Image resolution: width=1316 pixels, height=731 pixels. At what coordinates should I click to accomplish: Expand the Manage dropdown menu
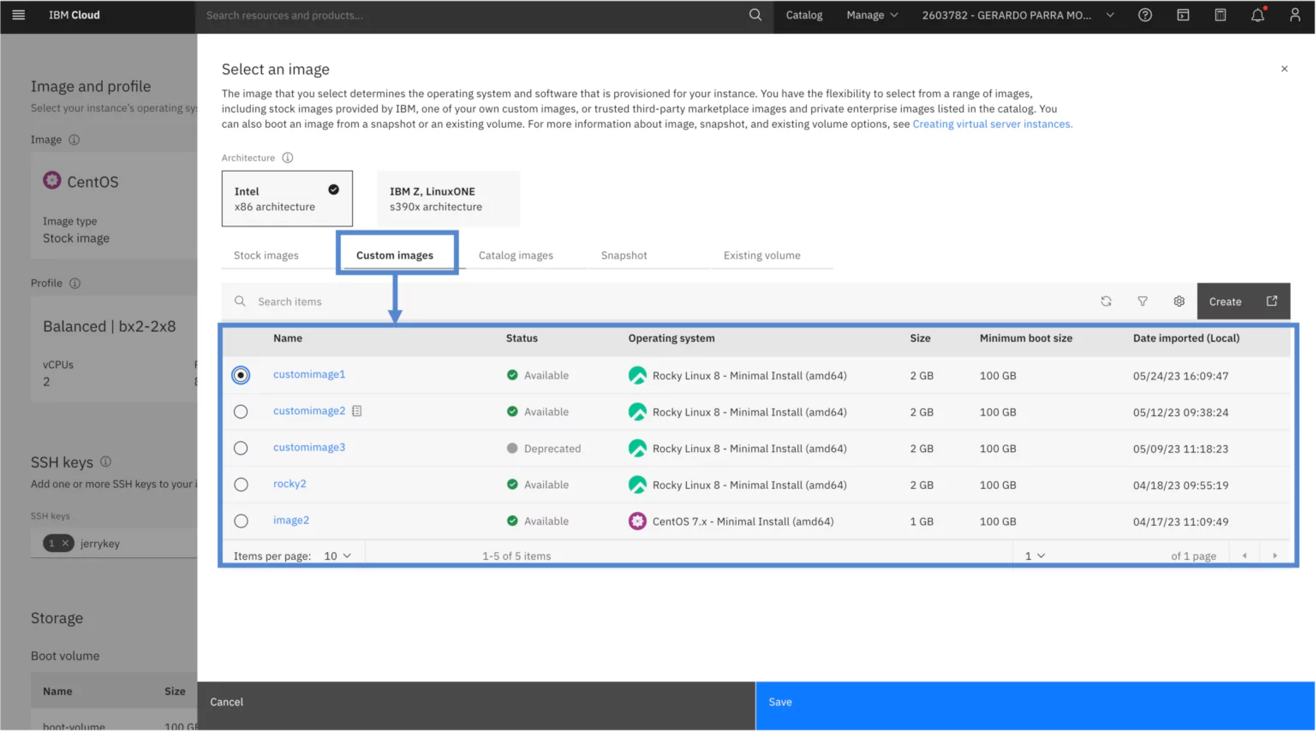pos(872,15)
